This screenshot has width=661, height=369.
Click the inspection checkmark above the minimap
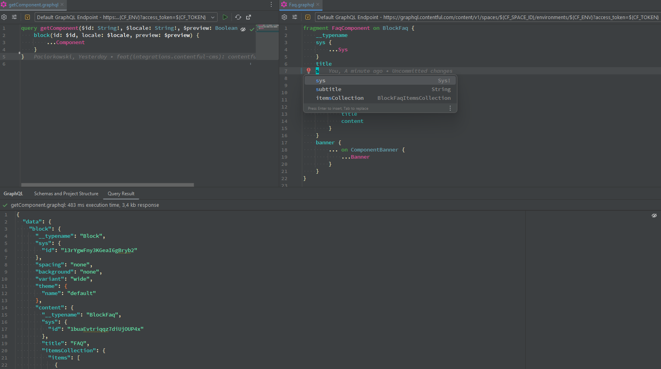[x=252, y=29]
